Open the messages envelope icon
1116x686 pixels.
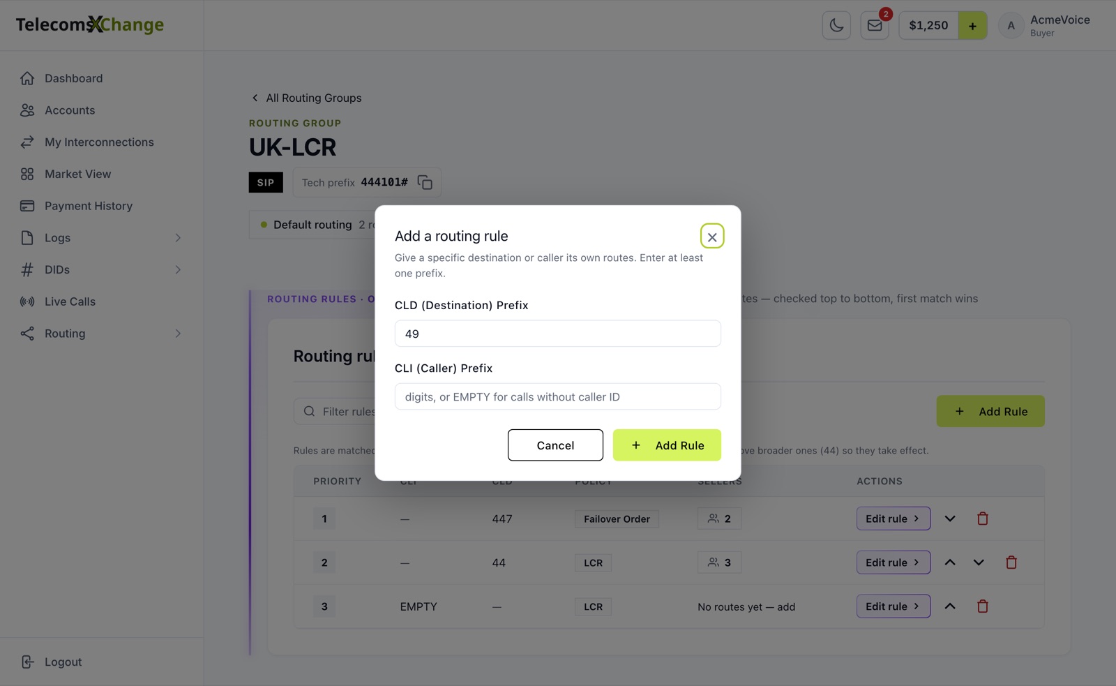[x=875, y=26]
